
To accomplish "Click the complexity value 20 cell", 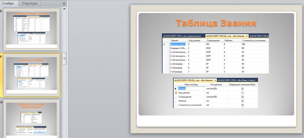I will (x=255, y=72).
